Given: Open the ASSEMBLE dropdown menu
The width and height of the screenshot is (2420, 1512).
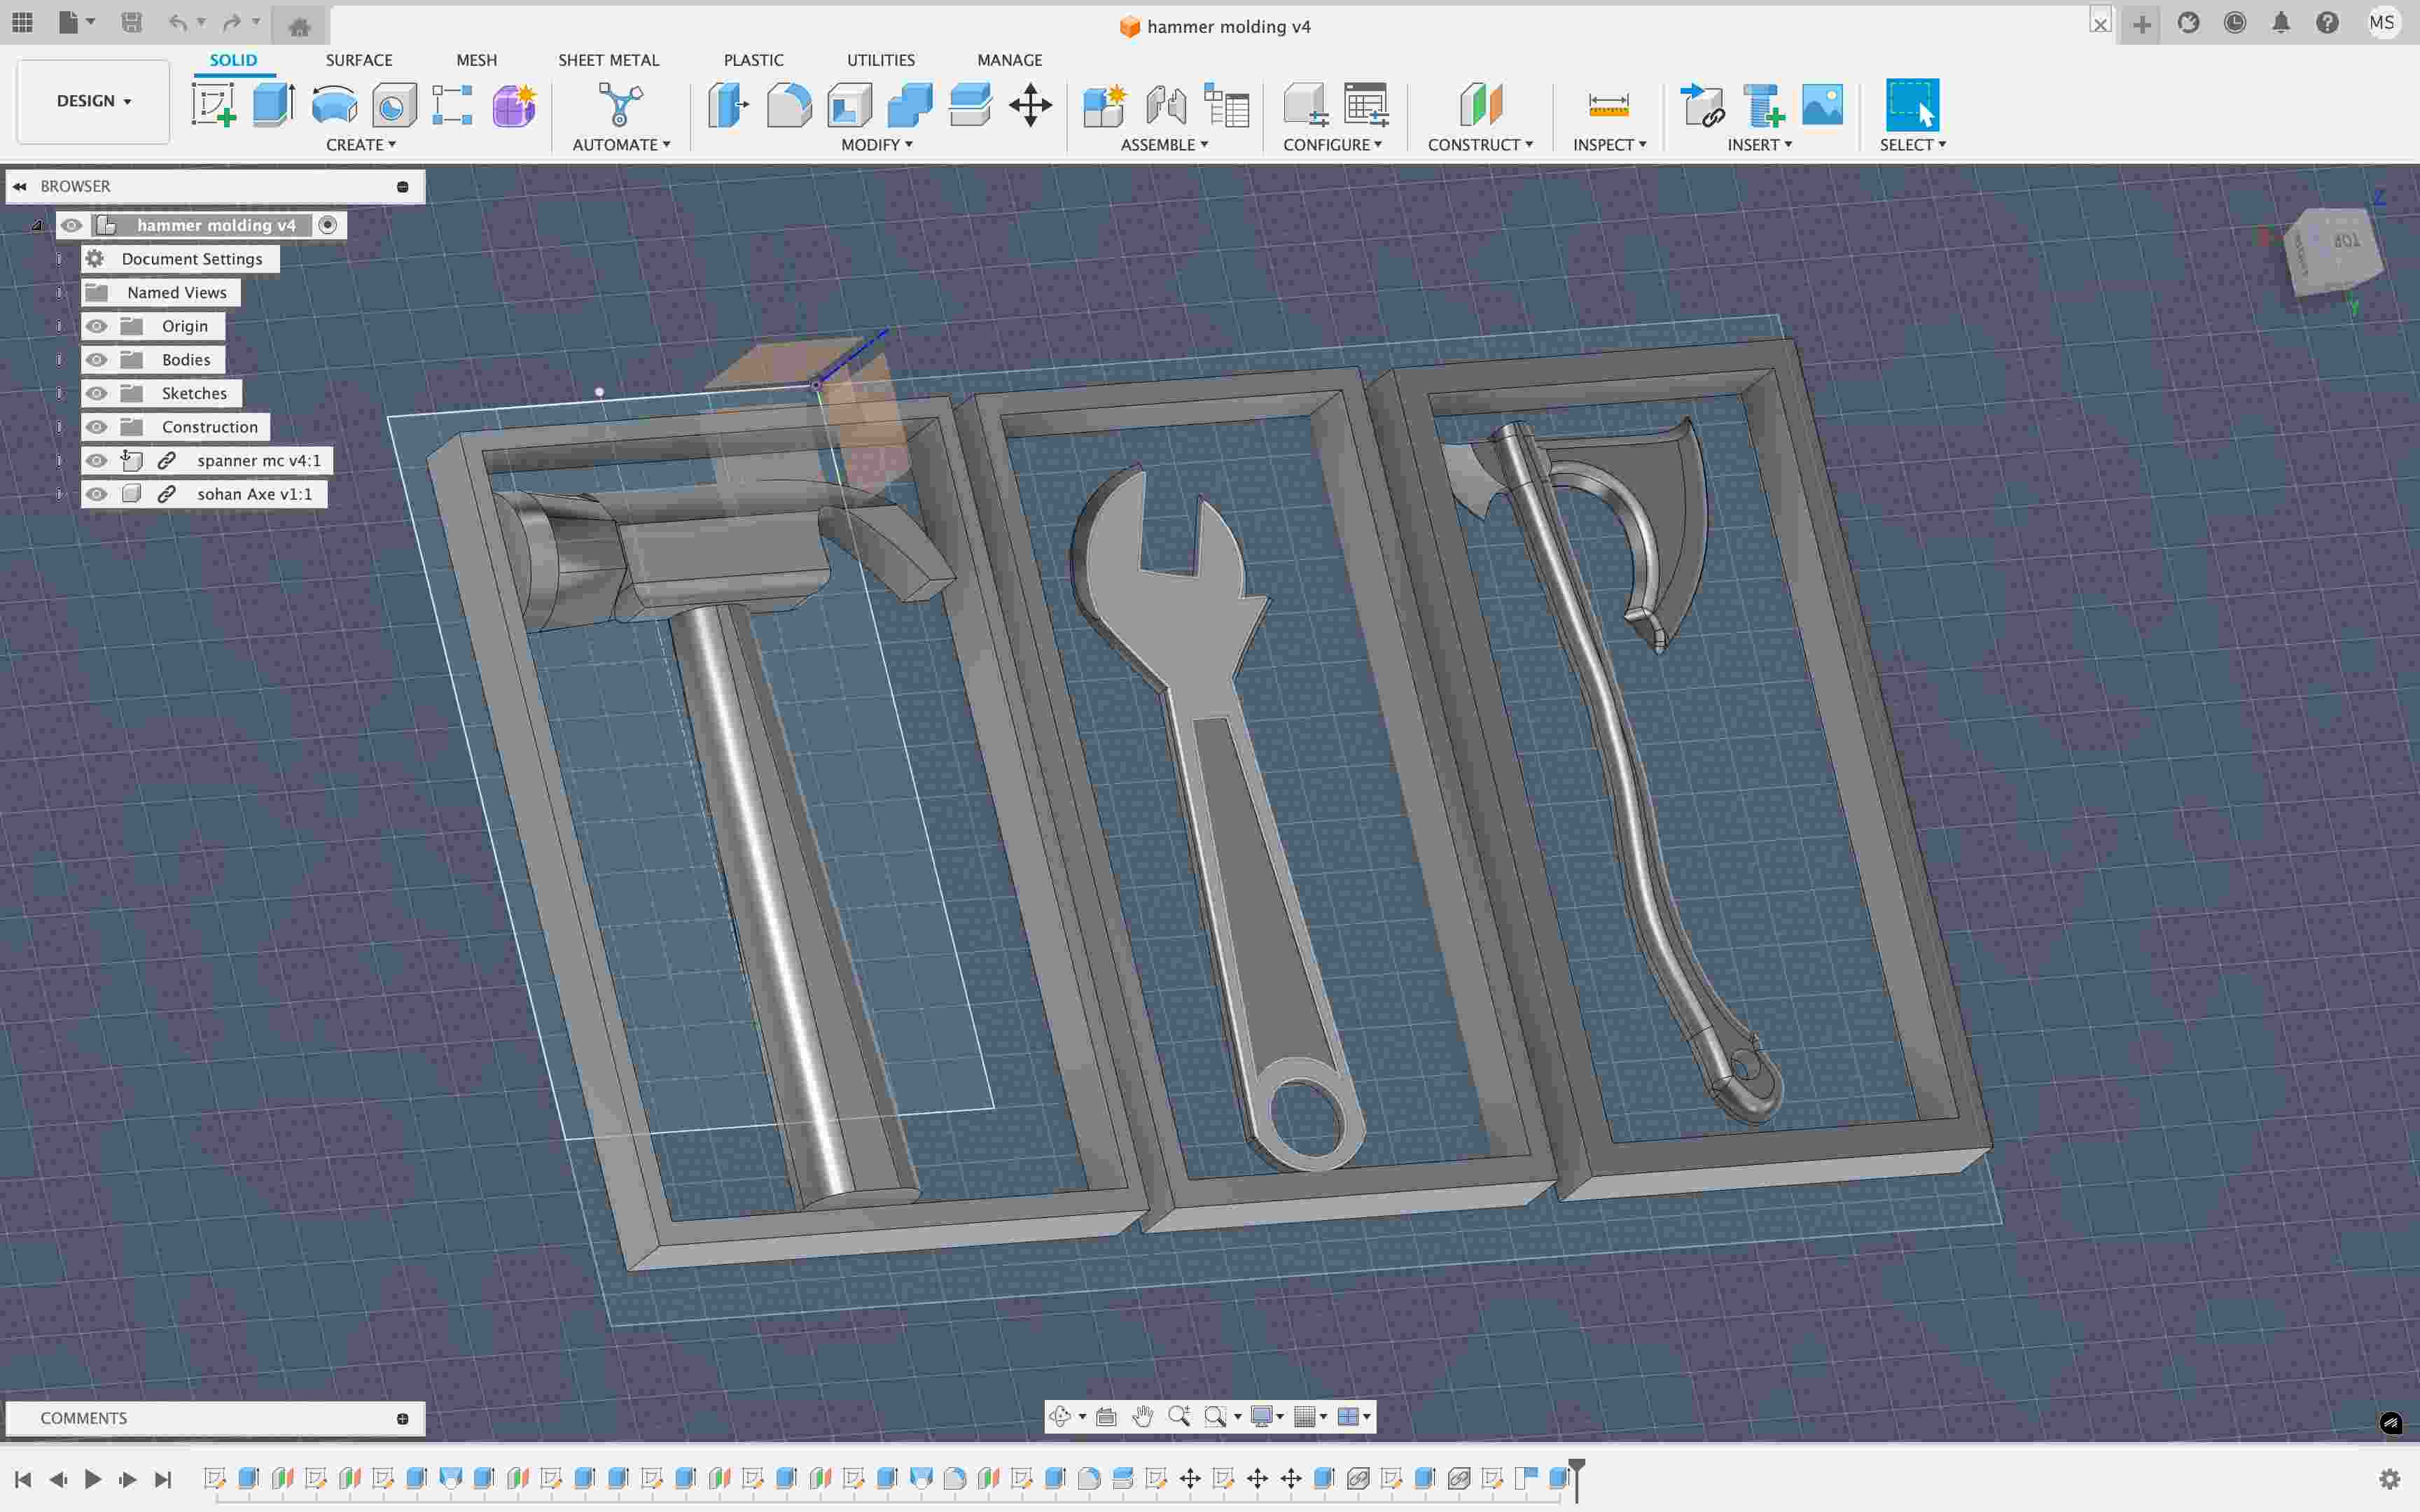Looking at the screenshot, I should pyautogui.click(x=1164, y=145).
